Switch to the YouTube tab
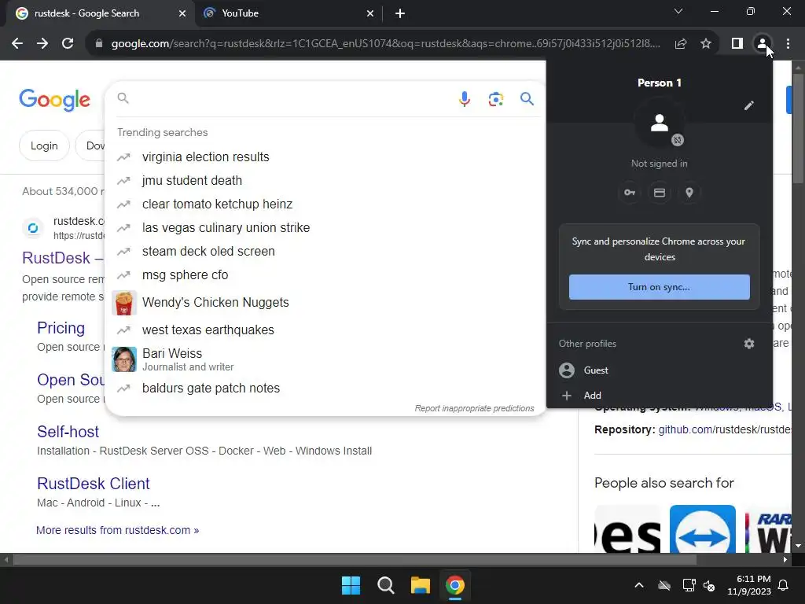This screenshot has width=805, height=604. click(288, 13)
